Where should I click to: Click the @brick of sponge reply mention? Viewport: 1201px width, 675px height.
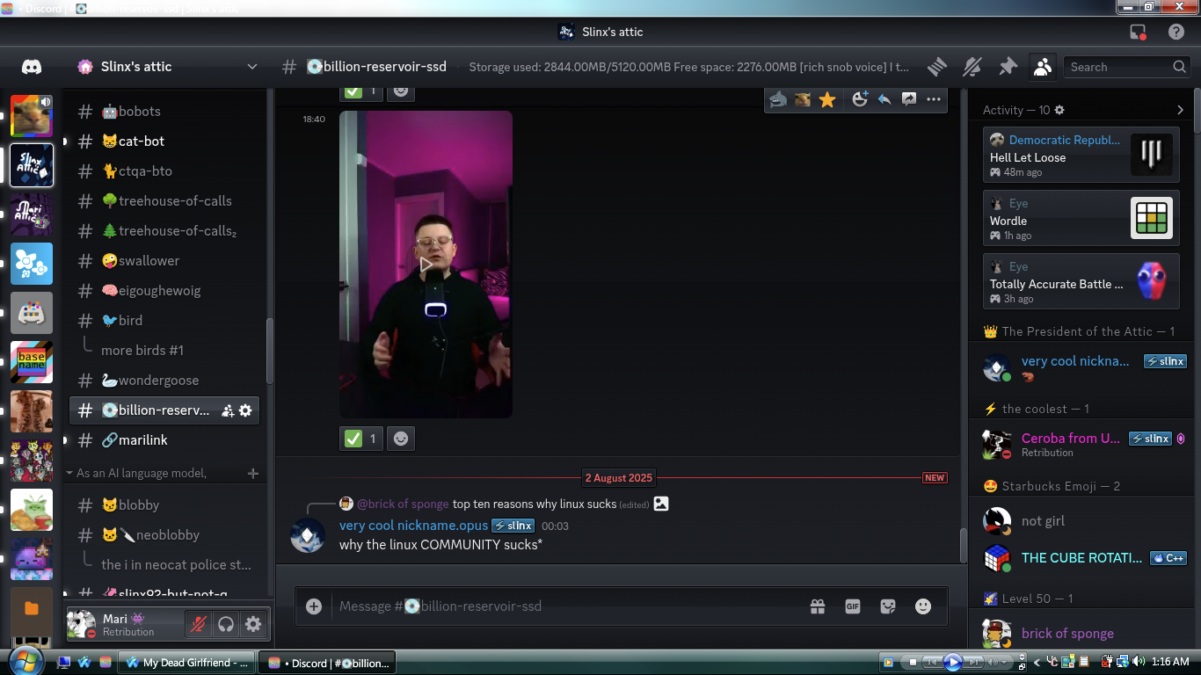point(402,504)
